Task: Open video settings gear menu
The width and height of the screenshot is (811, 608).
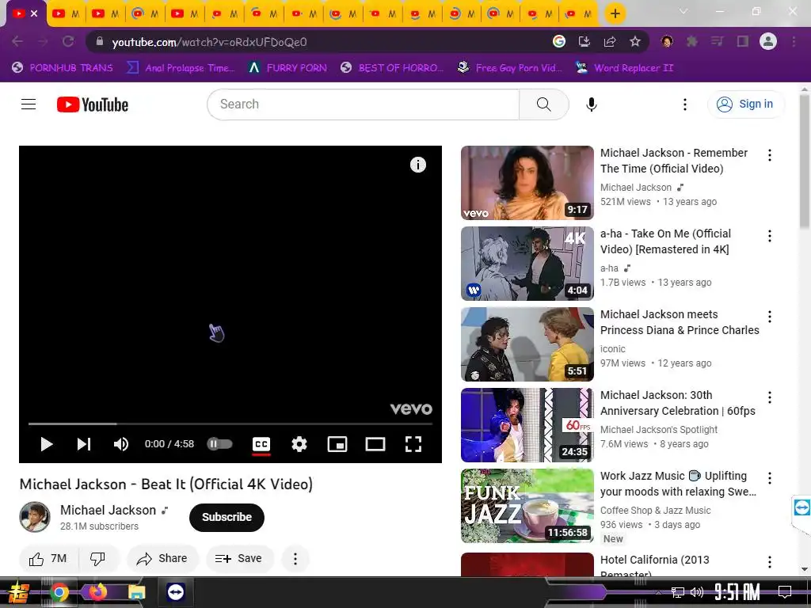Action: (299, 444)
